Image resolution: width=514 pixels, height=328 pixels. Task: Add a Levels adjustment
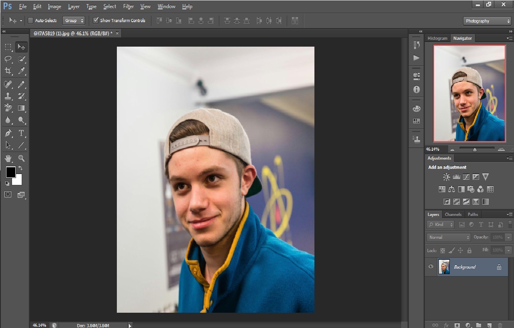456,177
